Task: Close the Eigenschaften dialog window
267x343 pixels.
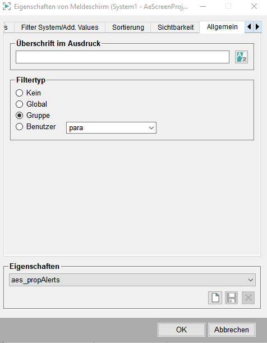Action: point(254,6)
